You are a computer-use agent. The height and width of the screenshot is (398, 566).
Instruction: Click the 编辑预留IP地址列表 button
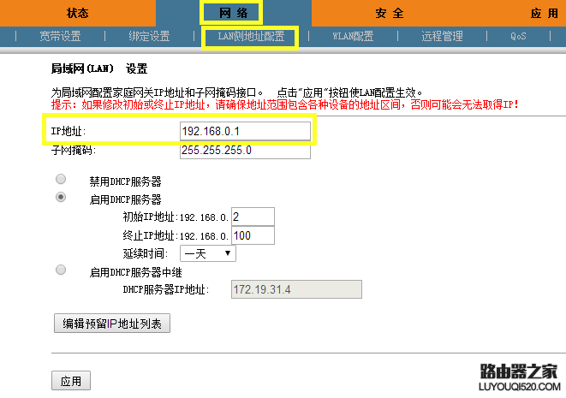(112, 324)
